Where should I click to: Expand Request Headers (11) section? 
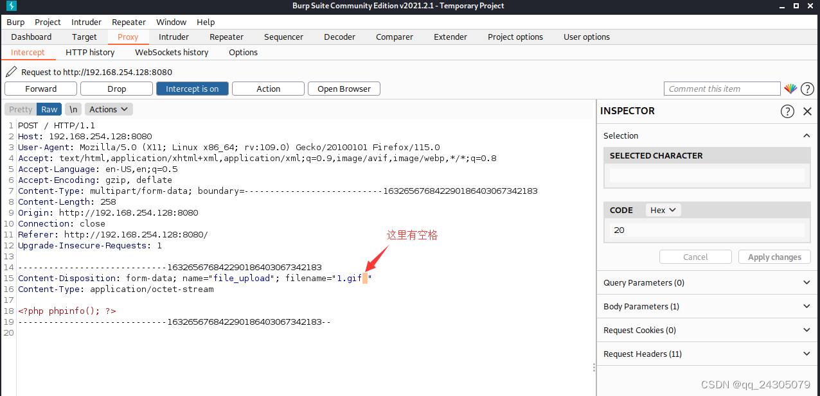(708, 354)
